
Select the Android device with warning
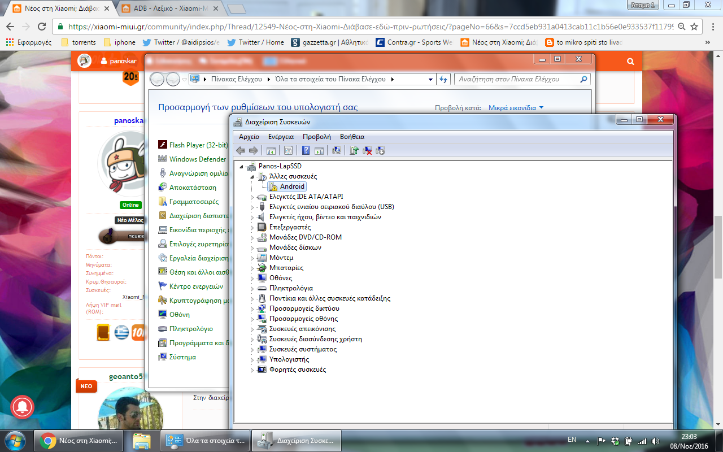[292, 186]
